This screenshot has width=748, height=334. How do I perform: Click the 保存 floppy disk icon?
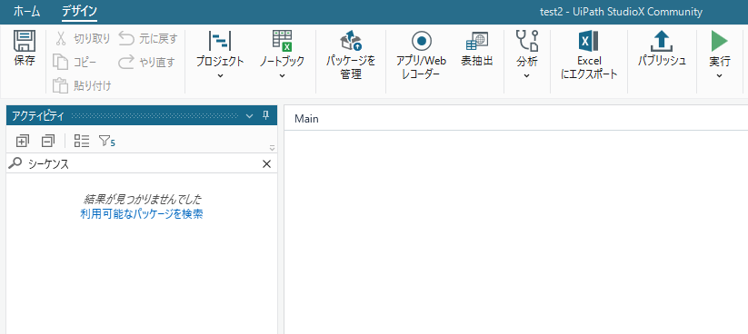(24, 42)
